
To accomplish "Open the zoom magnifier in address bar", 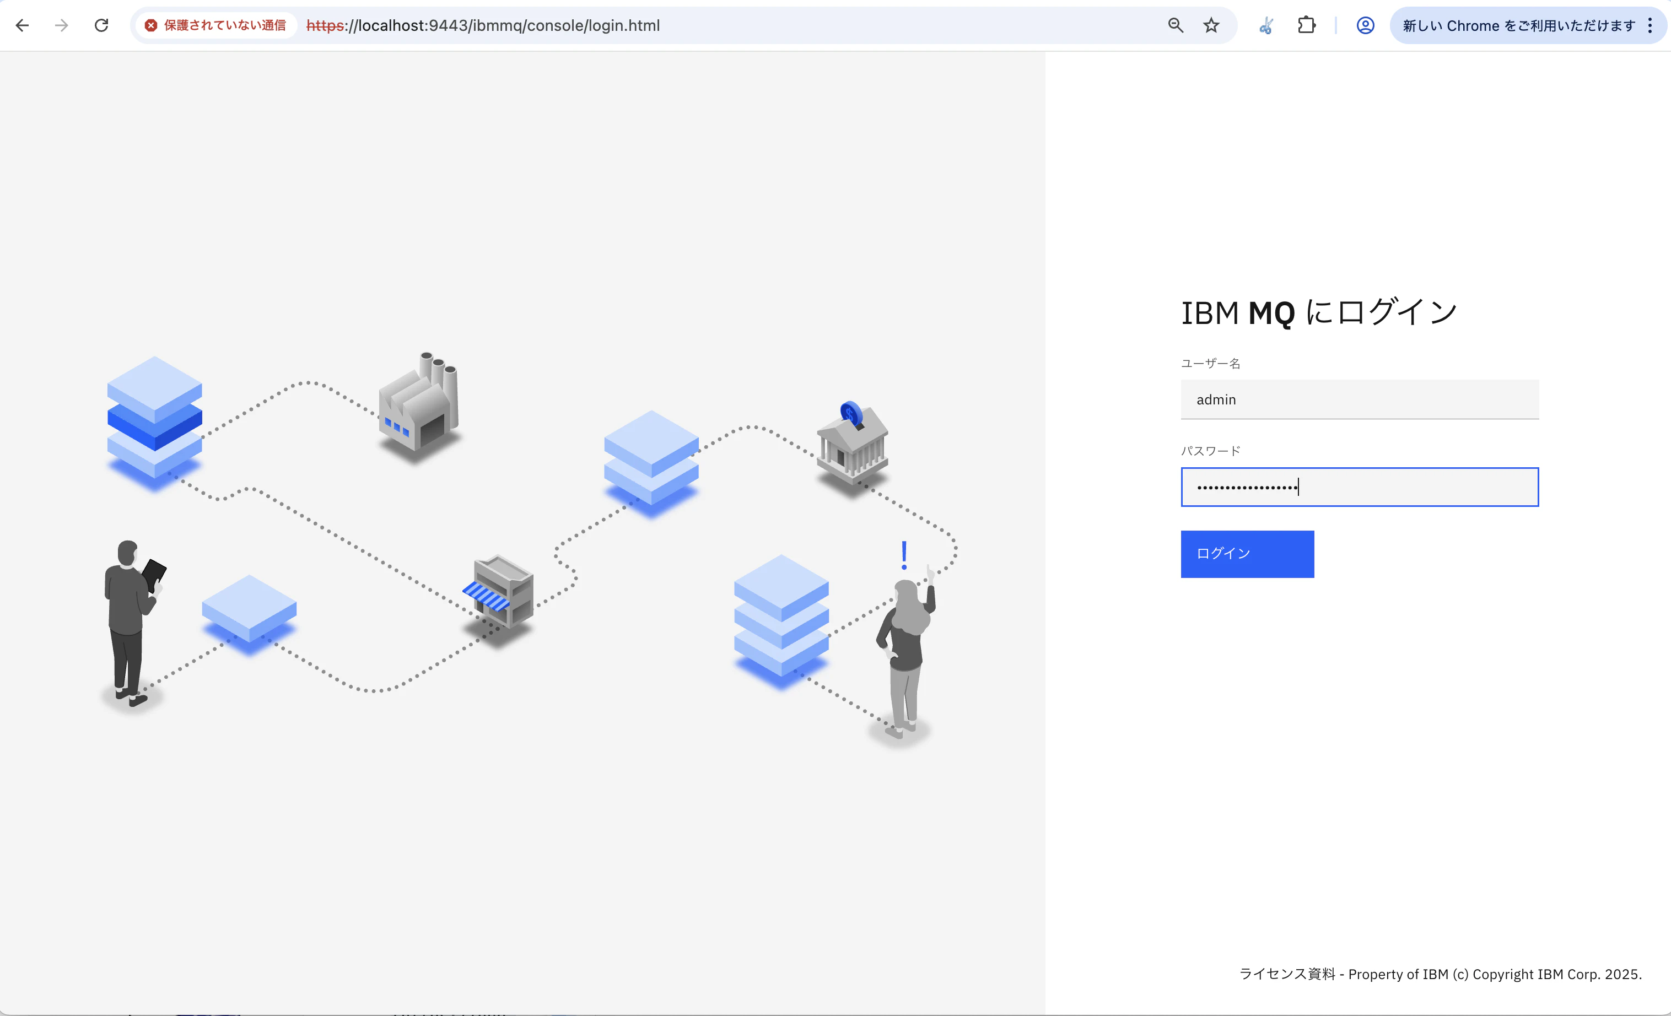I will [1175, 26].
